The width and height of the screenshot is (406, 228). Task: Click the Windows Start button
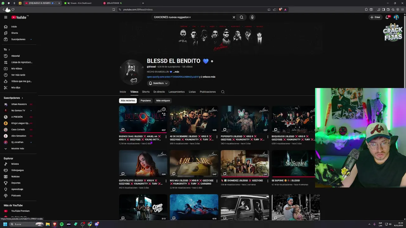[5, 224]
